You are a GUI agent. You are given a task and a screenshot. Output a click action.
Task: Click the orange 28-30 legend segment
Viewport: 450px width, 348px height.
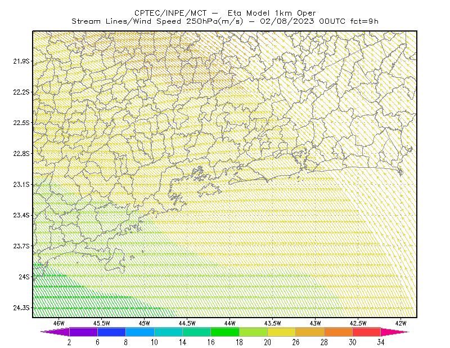(x=339, y=332)
